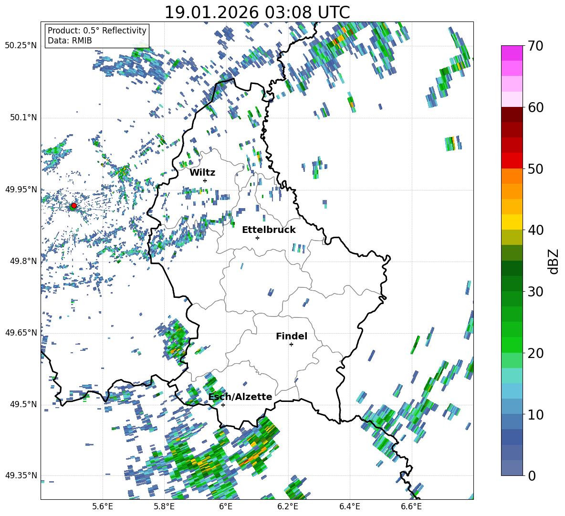Click the Esch/Alzette station cross marker
565x516 pixels.
pos(223,405)
